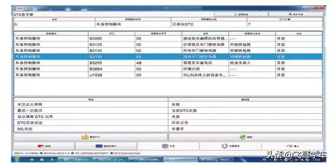Viewport: 332px width, 164px height.
Task: Click the 当前DTC失败 value cell
Action: (245, 111)
